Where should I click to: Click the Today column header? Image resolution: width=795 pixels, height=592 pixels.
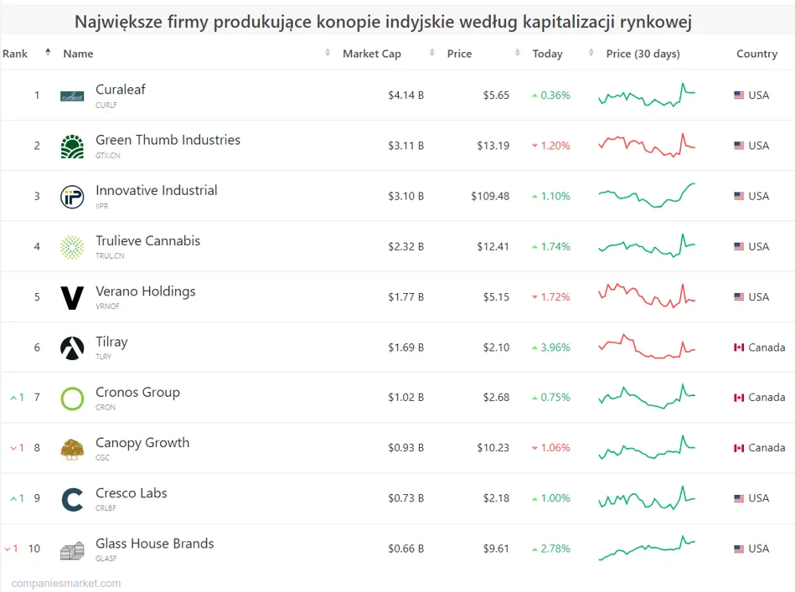coord(547,54)
